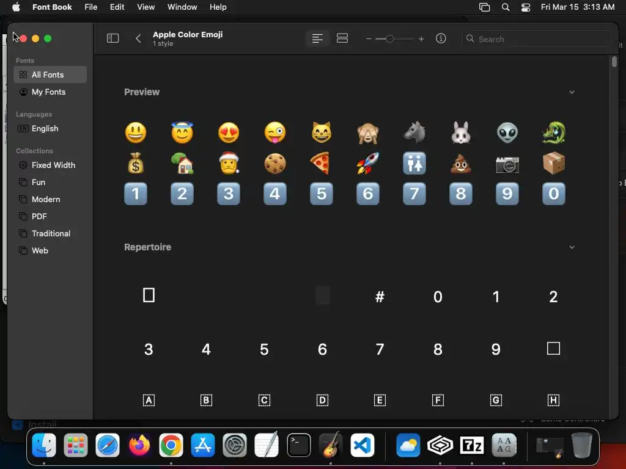
Task: Click the smiling face emoji in Preview
Action: point(136,133)
